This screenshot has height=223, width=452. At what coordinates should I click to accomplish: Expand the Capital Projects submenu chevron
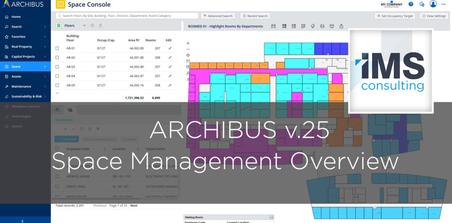(x=45, y=57)
